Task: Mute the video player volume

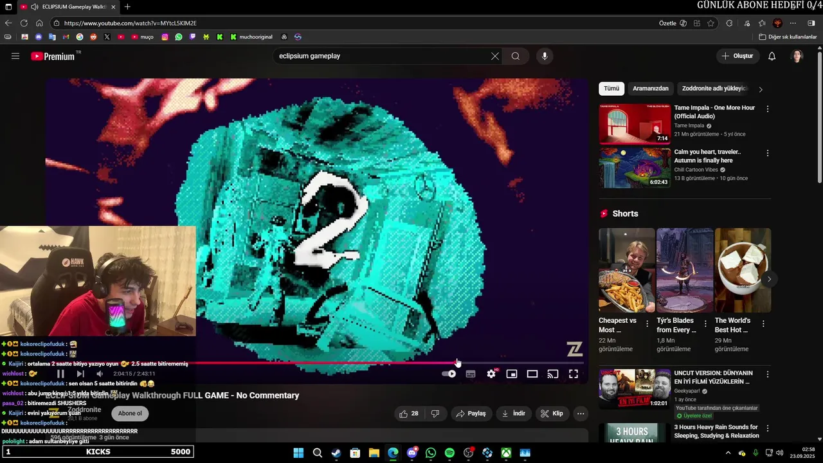Action: [x=100, y=374]
